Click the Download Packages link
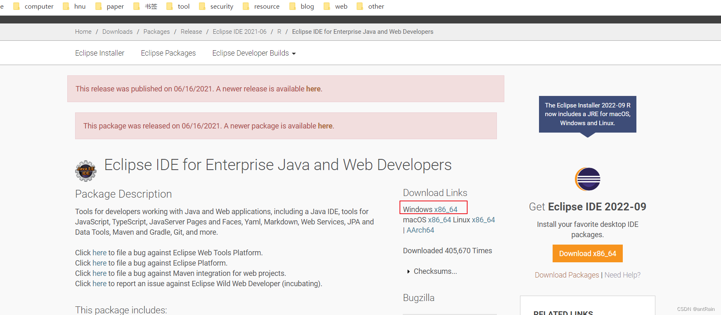The width and height of the screenshot is (721, 315). point(567,275)
